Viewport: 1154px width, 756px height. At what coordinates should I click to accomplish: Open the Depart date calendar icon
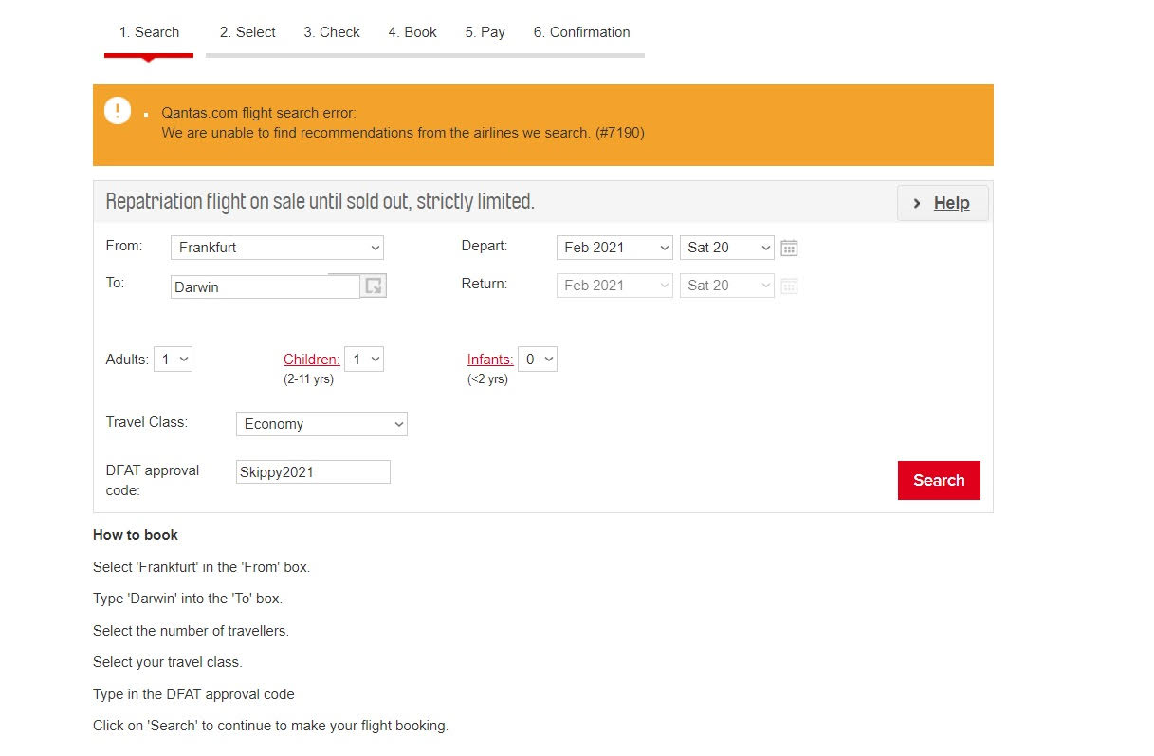pyautogui.click(x=789, y=249)
